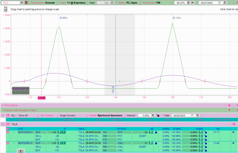Unlock the Vol Adj for the 120 PUT leg
This screenshot has width=238, height=153.
(x=205, y=136)
